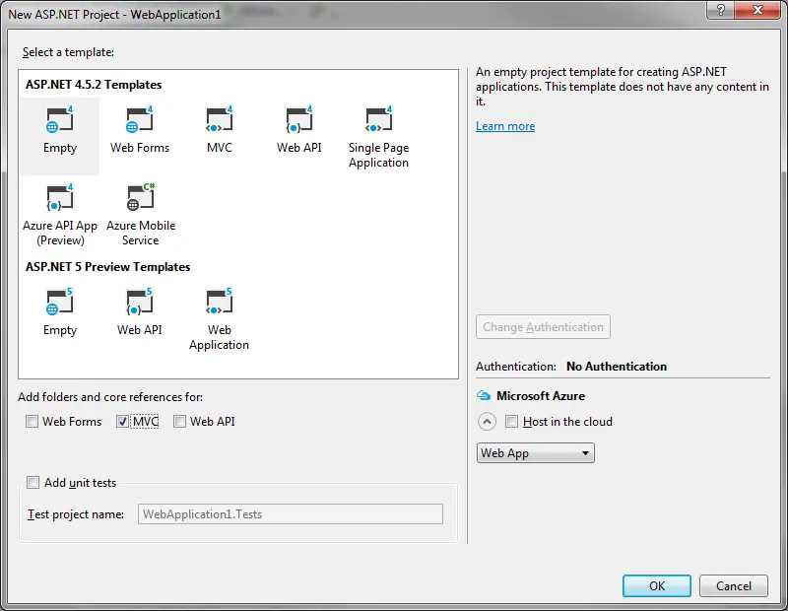Uncheck the MVC core references checkbox
The height and width of the screenshot is (611, 788).
tap(123, 422)
